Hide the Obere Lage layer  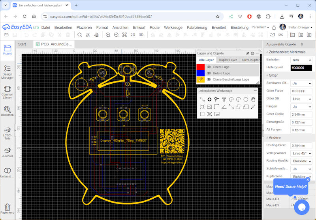click(209, 67)
